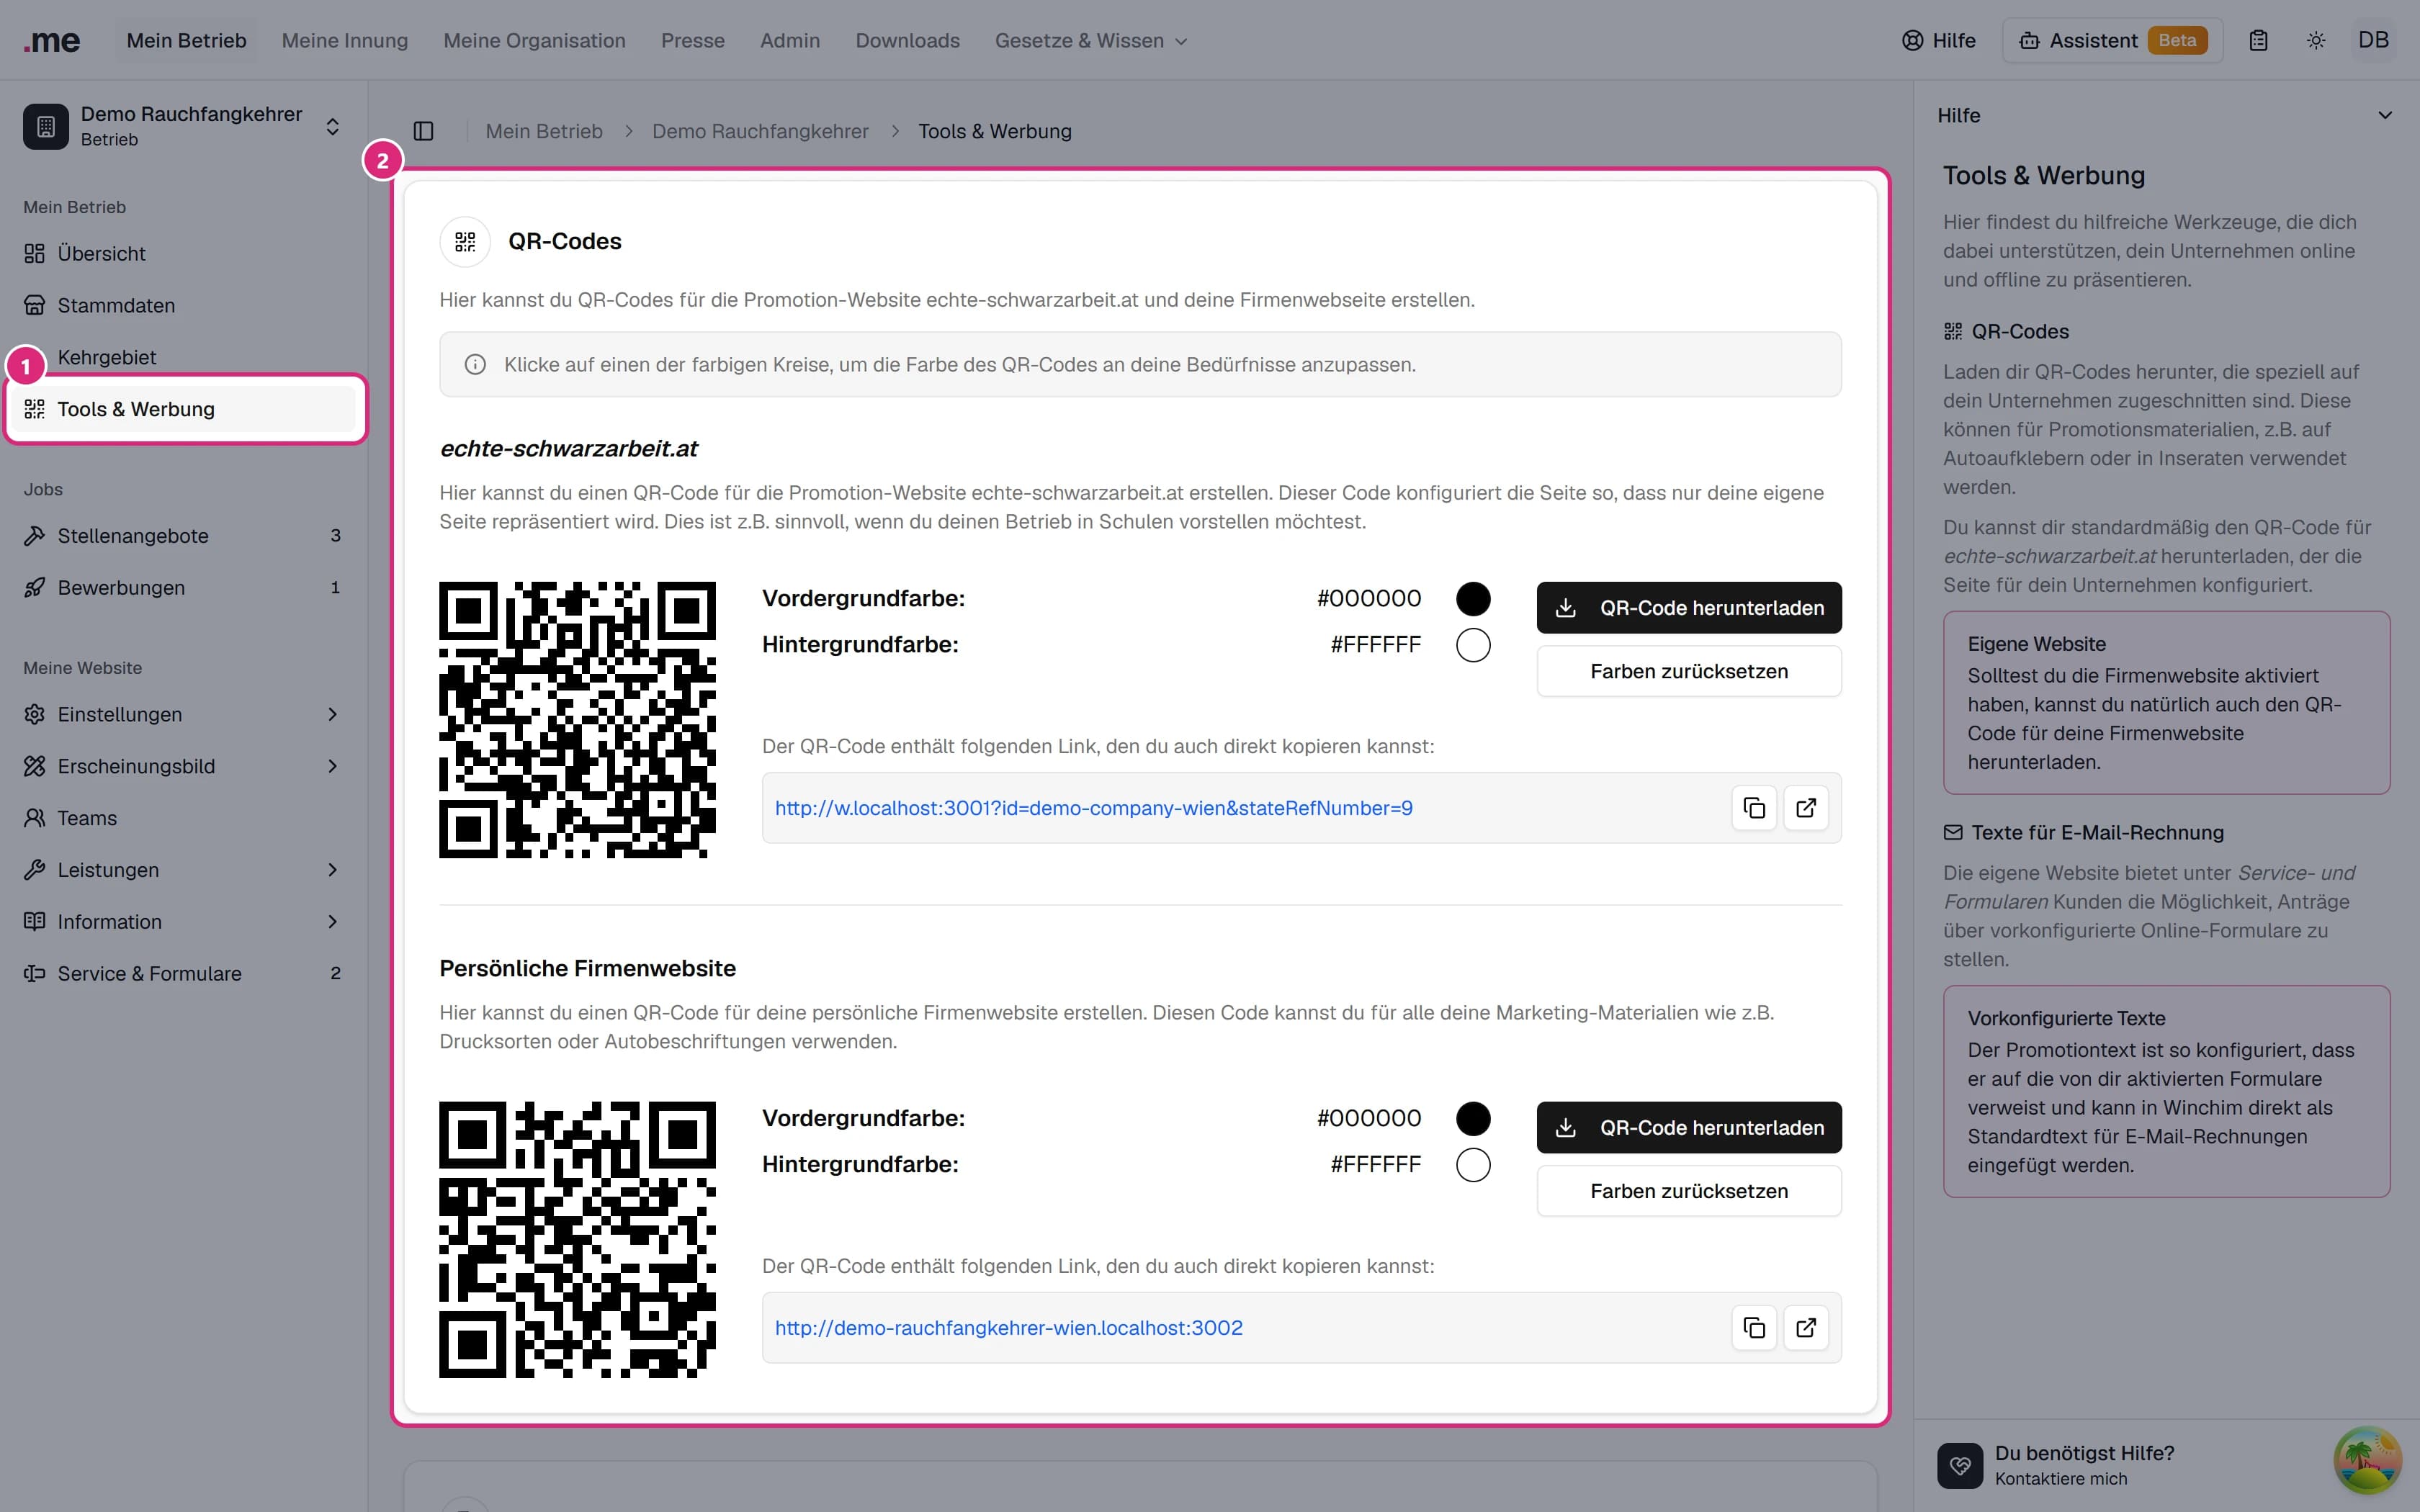Open the Downloads menu item
2420x1512 pixels.
click(x=907, y=41)
